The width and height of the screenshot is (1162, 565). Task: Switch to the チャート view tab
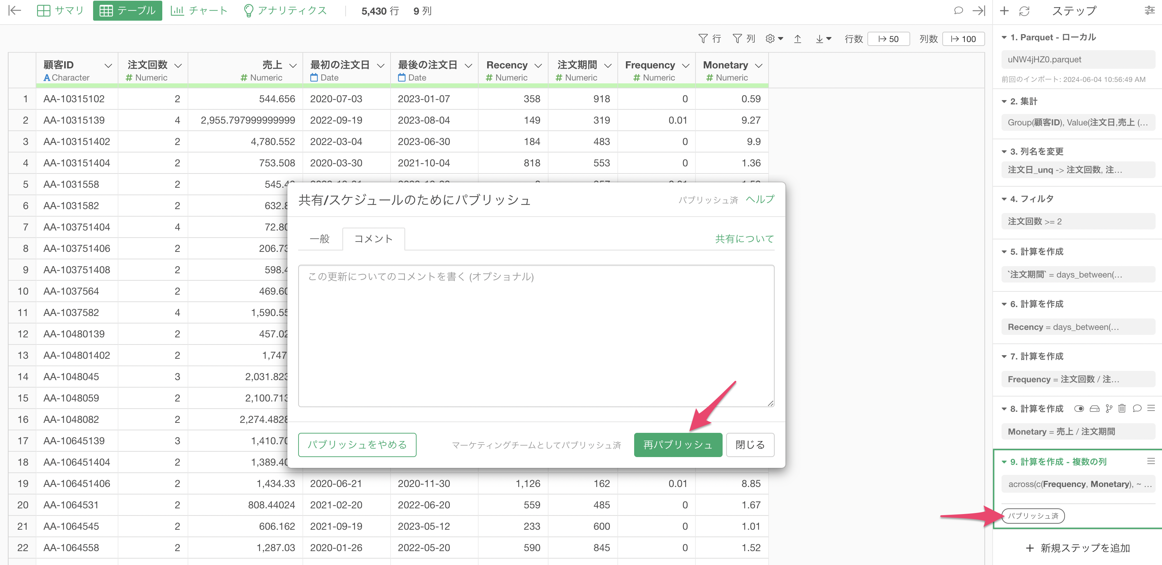coord(199,11)
